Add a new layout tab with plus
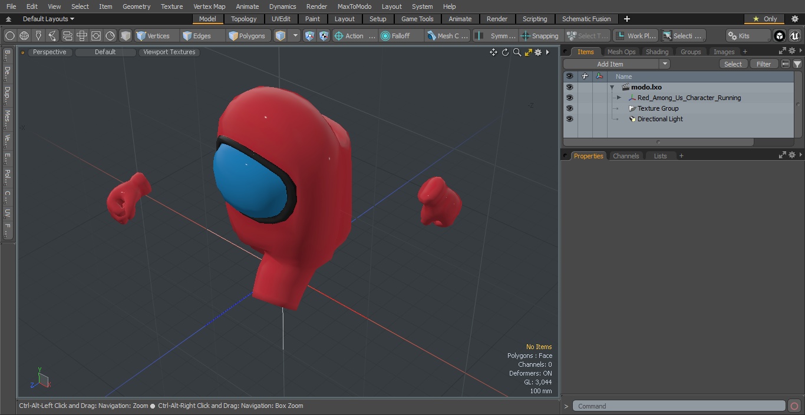Screen dimensions: 805x415 626,19
